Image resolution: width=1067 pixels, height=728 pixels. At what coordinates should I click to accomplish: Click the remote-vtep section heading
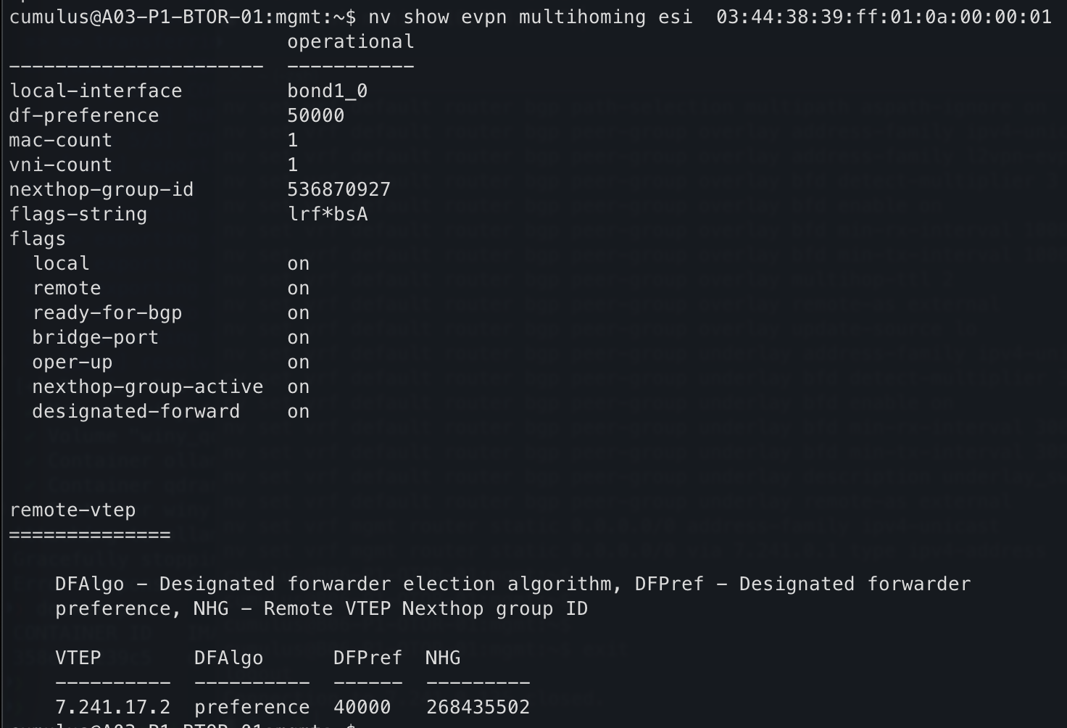[x=72, y=510]
